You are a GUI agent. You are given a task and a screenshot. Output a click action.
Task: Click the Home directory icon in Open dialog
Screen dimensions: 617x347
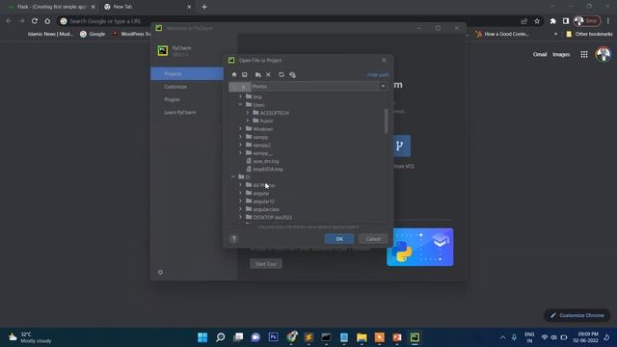(x=234, y=74)
